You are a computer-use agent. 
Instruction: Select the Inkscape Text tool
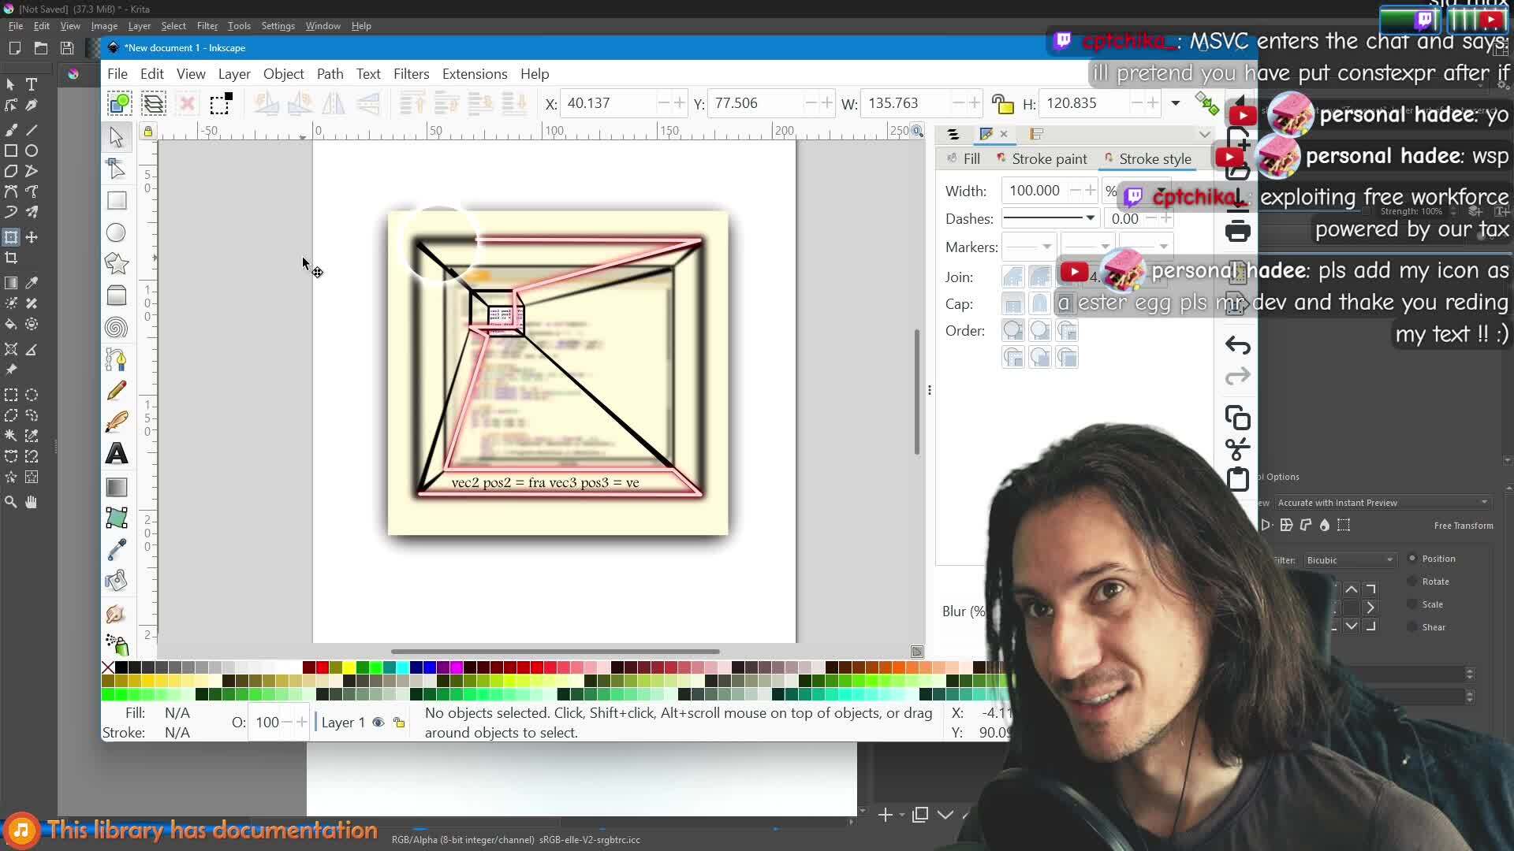pyautogui.click(x=117, y=454)
